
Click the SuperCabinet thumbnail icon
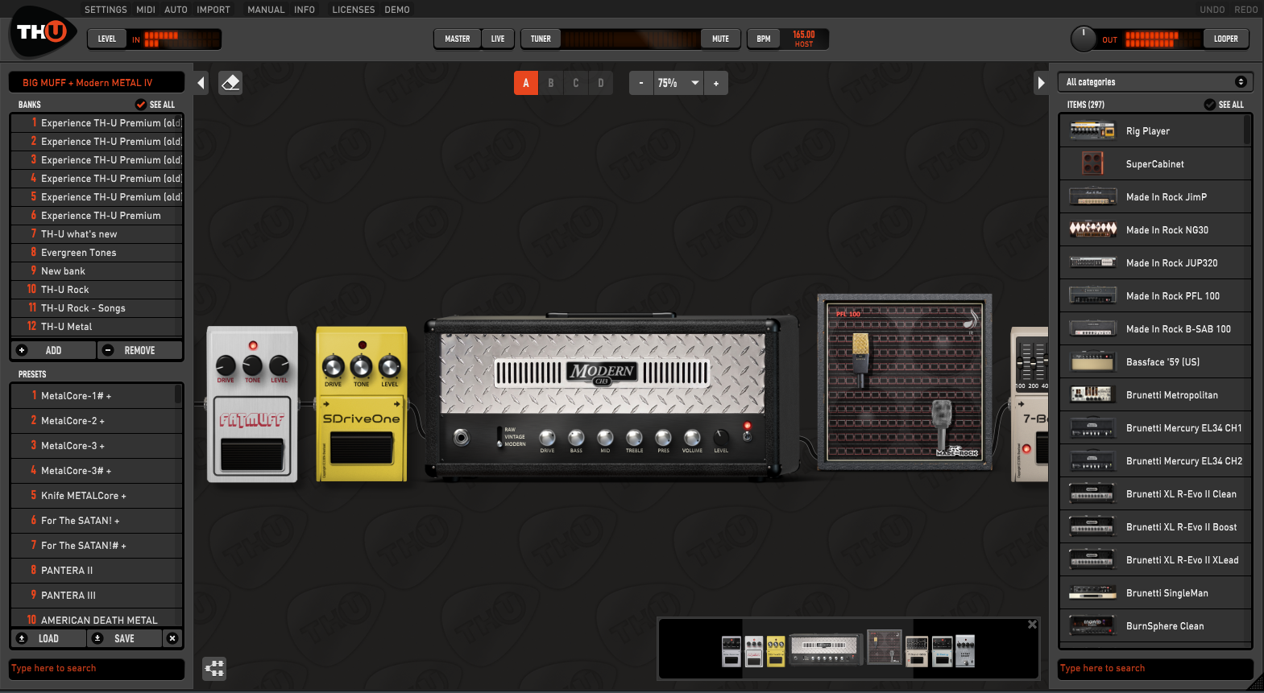pyautogui.click(x=1092, y=163)
